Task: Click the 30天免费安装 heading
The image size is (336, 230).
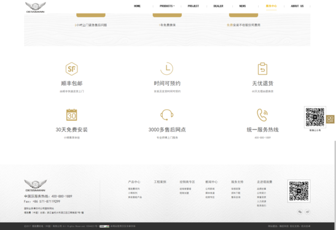Action: pyautogui.click(x=72, y=129)
